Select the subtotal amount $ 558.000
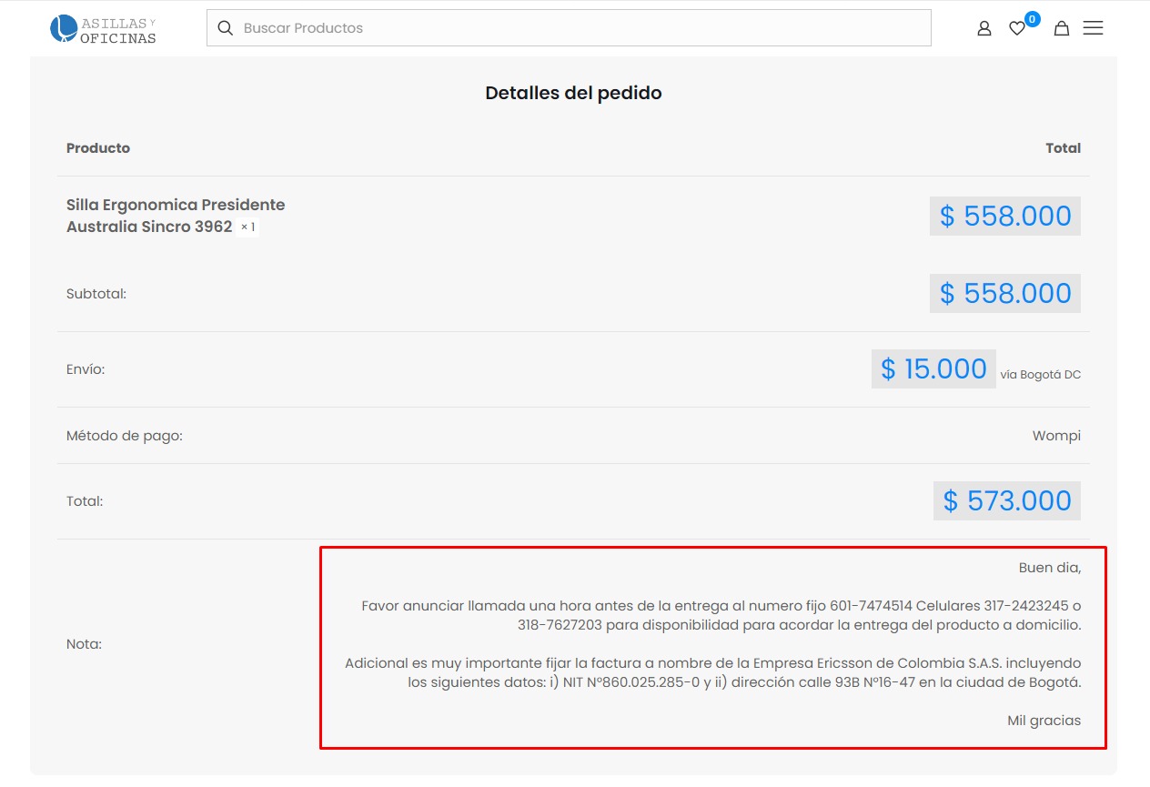 coord(1004,294)
